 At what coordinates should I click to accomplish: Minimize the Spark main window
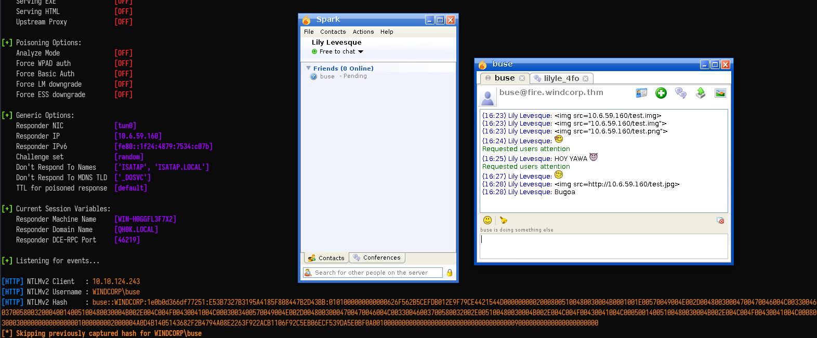430,20
